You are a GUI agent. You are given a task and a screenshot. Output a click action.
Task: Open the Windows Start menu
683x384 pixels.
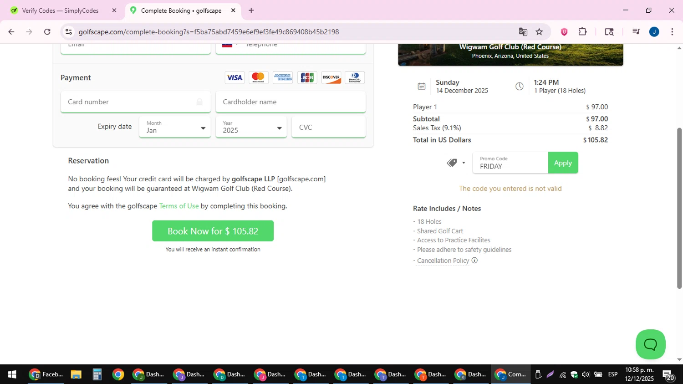point(12,374)
